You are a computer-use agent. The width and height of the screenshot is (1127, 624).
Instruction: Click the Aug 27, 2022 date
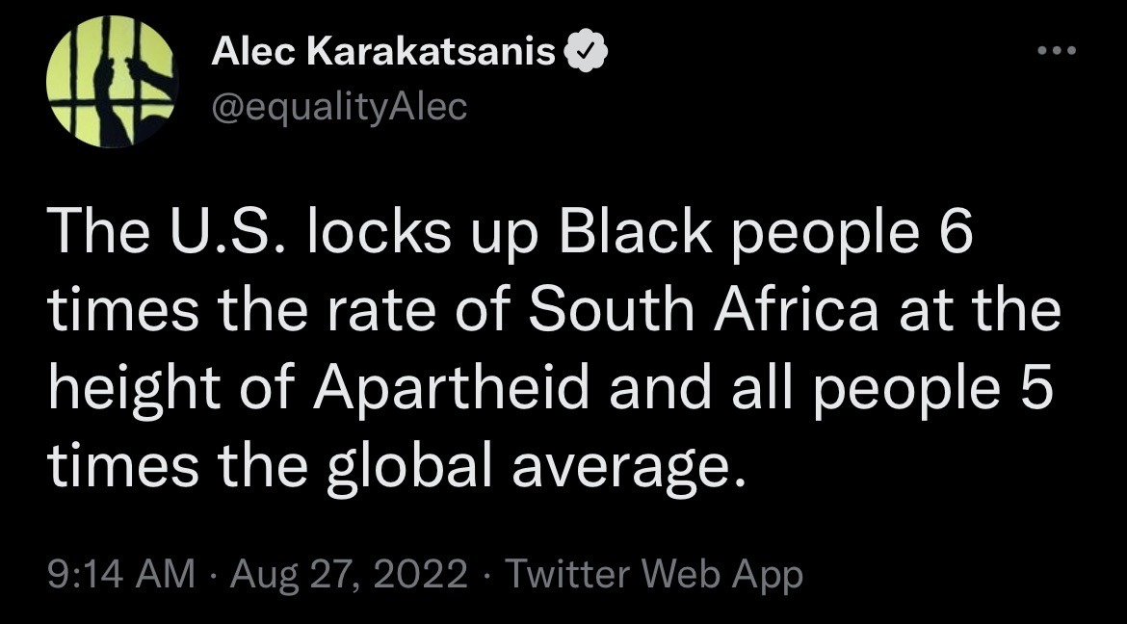pos(349,576)
